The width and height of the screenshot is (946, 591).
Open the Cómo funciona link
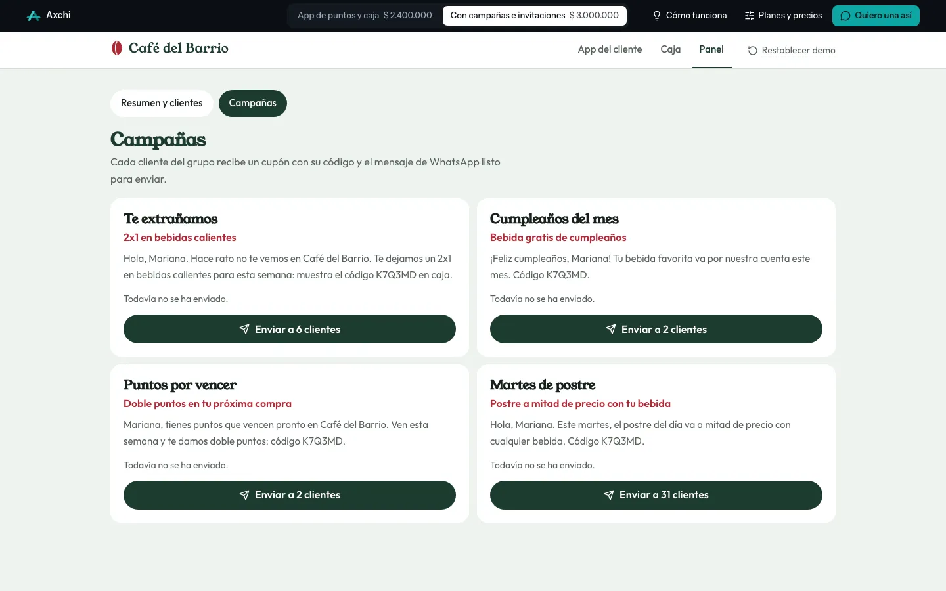click(x=689, y=16)
